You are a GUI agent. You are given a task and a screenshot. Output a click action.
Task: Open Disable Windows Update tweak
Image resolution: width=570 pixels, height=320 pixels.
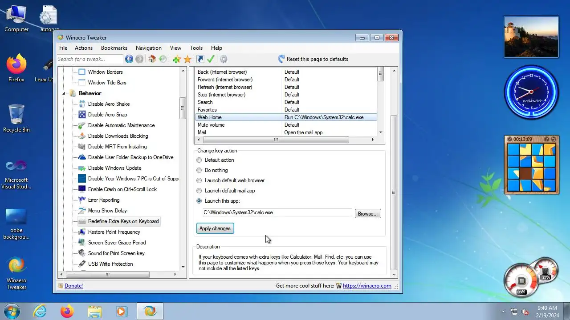(114, 168)
